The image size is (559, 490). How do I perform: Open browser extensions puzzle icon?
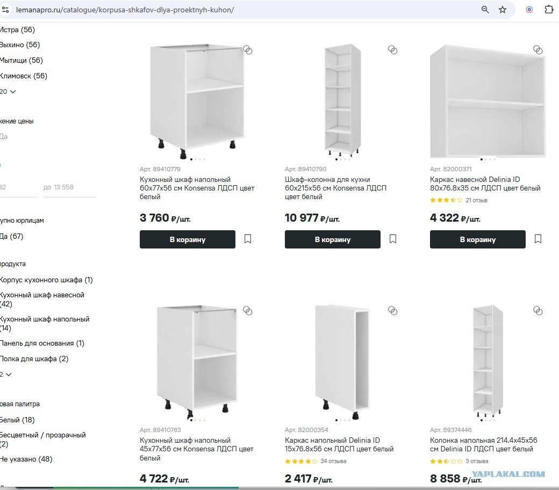[549, 10]
